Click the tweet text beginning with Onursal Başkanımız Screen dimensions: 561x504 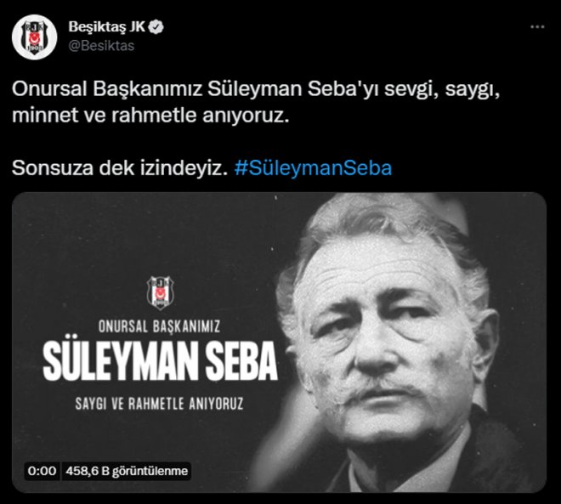click(256, 102)
